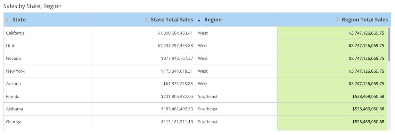Image resolution: width=395 pixels, height=135 pixels.
Task: Click the Region Total Sales header label
Action: [x=365, y=20]
